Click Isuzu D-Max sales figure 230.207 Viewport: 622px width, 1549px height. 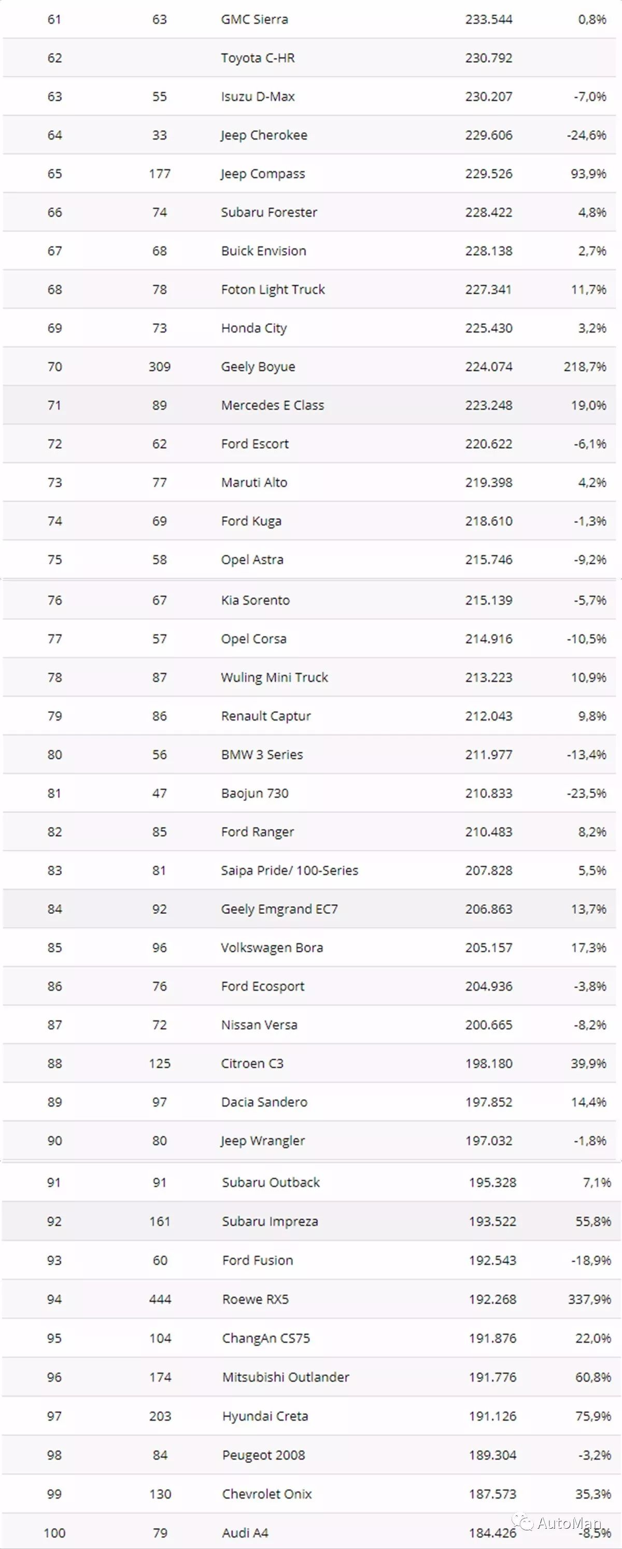coord(489,97)
